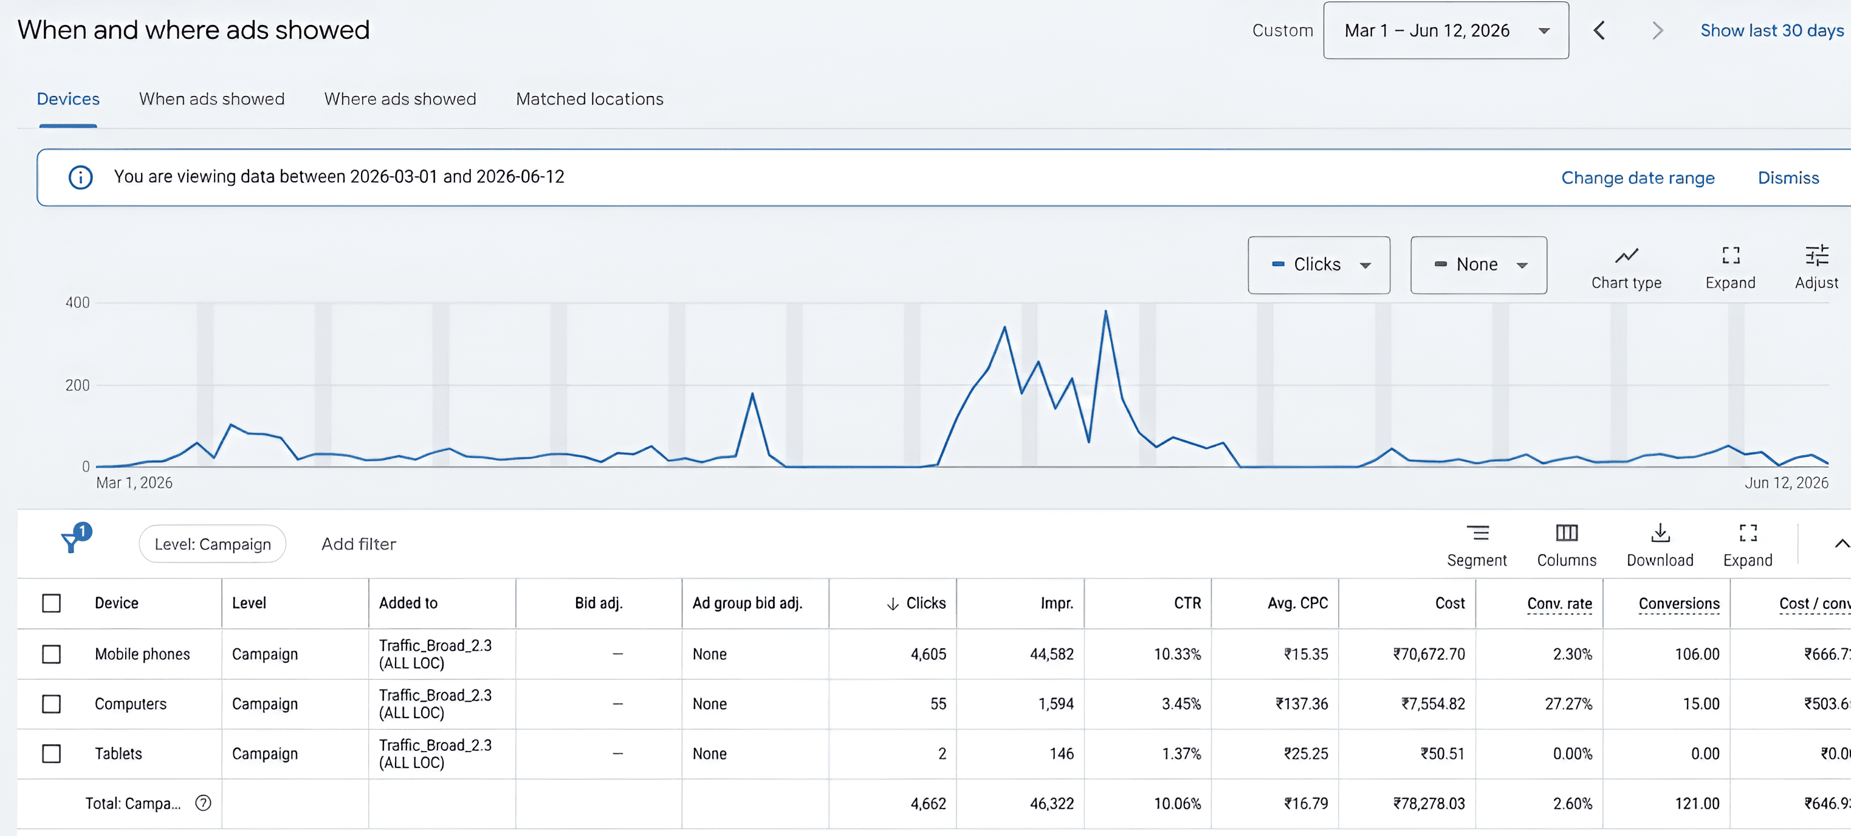Dismiss the date range notice
1851x836 pixels.
click(x=1788, y=177)
